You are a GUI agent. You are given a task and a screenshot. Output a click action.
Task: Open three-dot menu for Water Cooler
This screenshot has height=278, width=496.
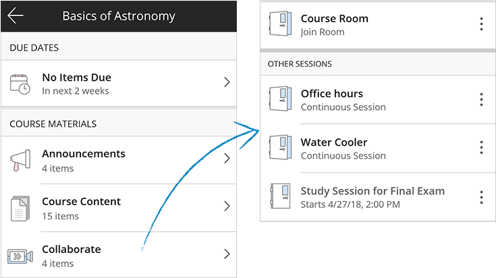tap(481, 148)
